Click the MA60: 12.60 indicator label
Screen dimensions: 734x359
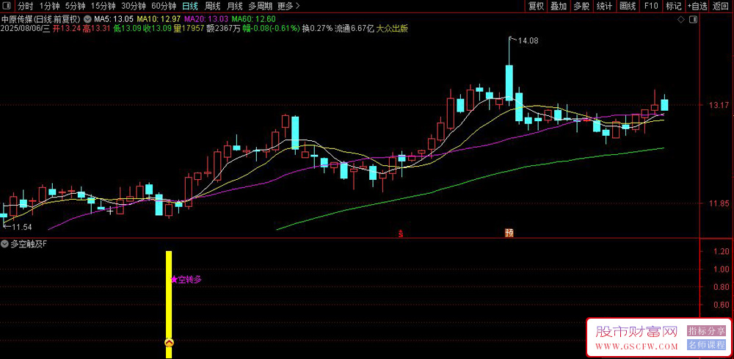point(254,19)
